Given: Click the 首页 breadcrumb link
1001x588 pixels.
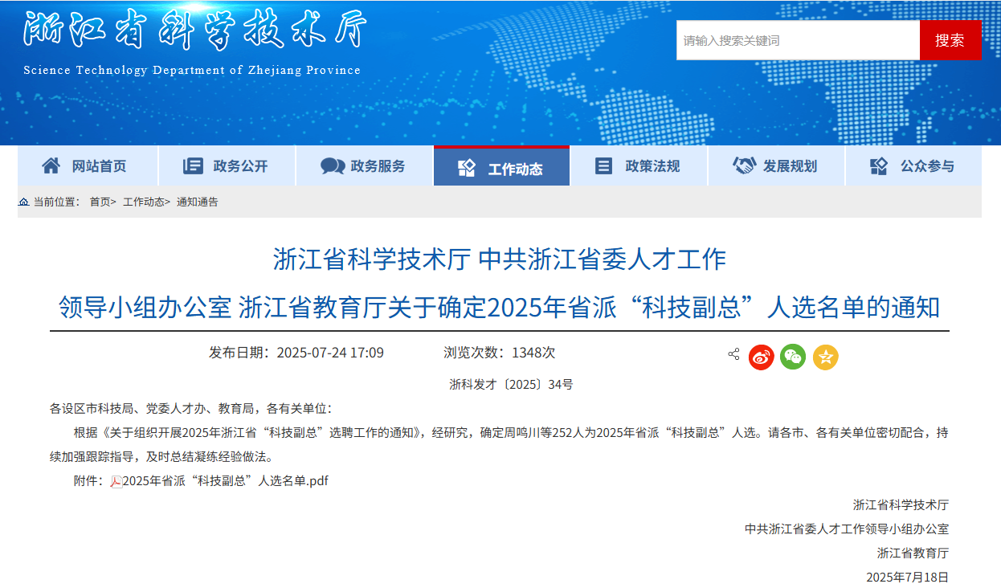Looking at the screenshot, I should click(100, 202).
